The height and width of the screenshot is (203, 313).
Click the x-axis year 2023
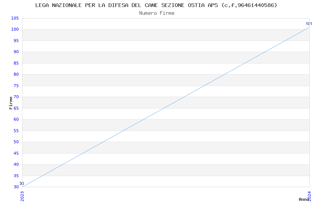tap(22, 196)
